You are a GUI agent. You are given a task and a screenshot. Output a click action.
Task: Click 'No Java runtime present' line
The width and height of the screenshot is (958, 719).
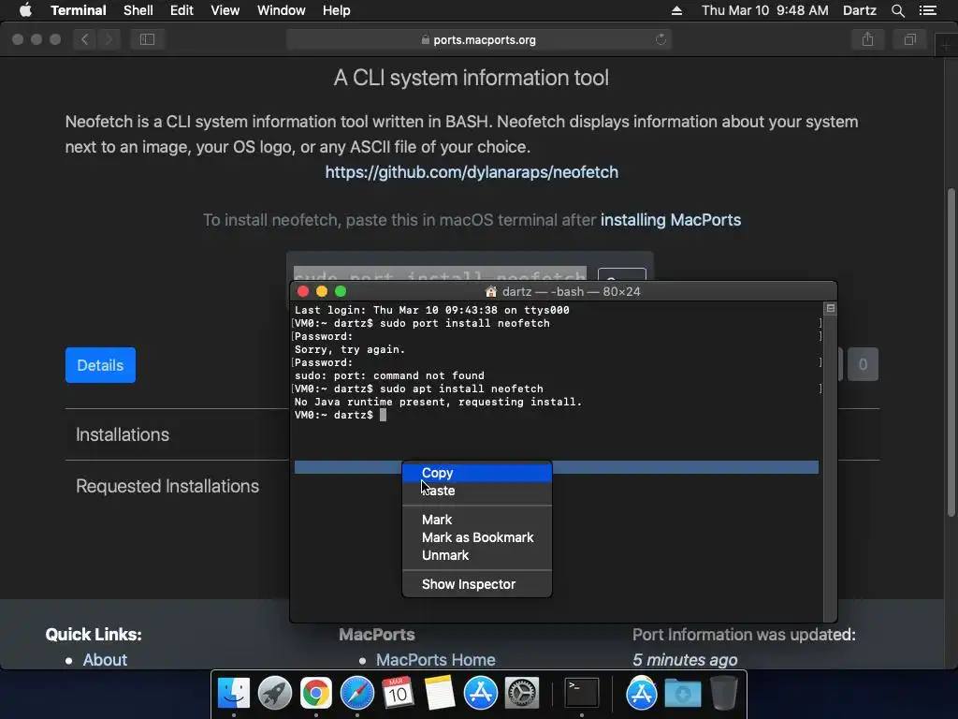pyautogui.click(x=438, y=403)
